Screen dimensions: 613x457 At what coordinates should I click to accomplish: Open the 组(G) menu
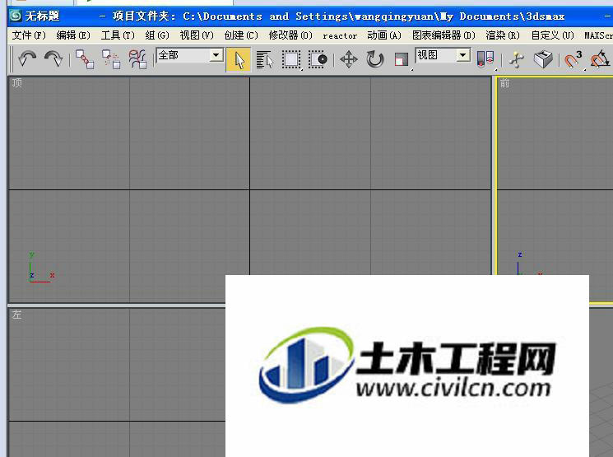click(x=157, y=35)
